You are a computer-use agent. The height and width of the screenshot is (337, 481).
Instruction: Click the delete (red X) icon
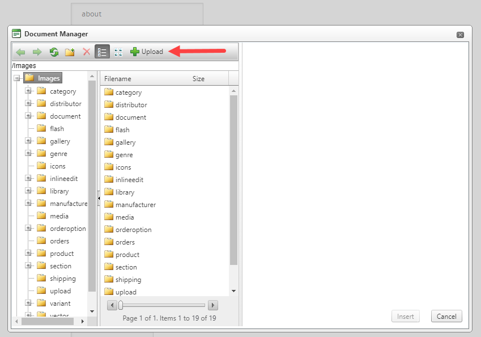click(x=86, y=52)
